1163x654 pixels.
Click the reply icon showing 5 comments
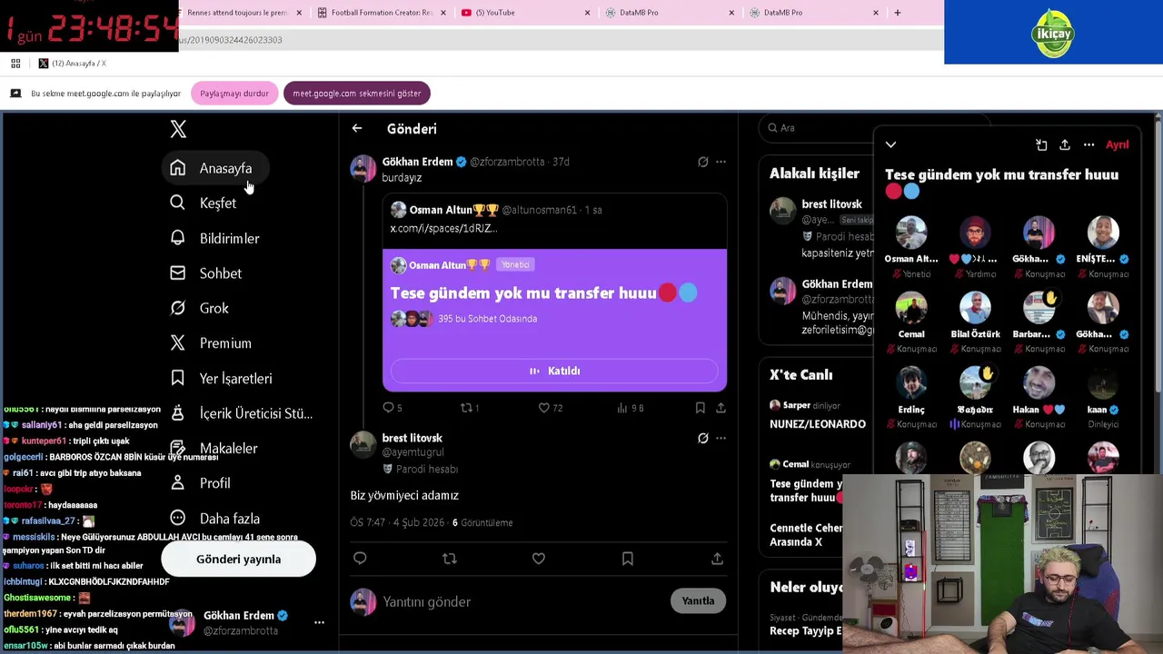pyautogui.click(x=388, y=408)
